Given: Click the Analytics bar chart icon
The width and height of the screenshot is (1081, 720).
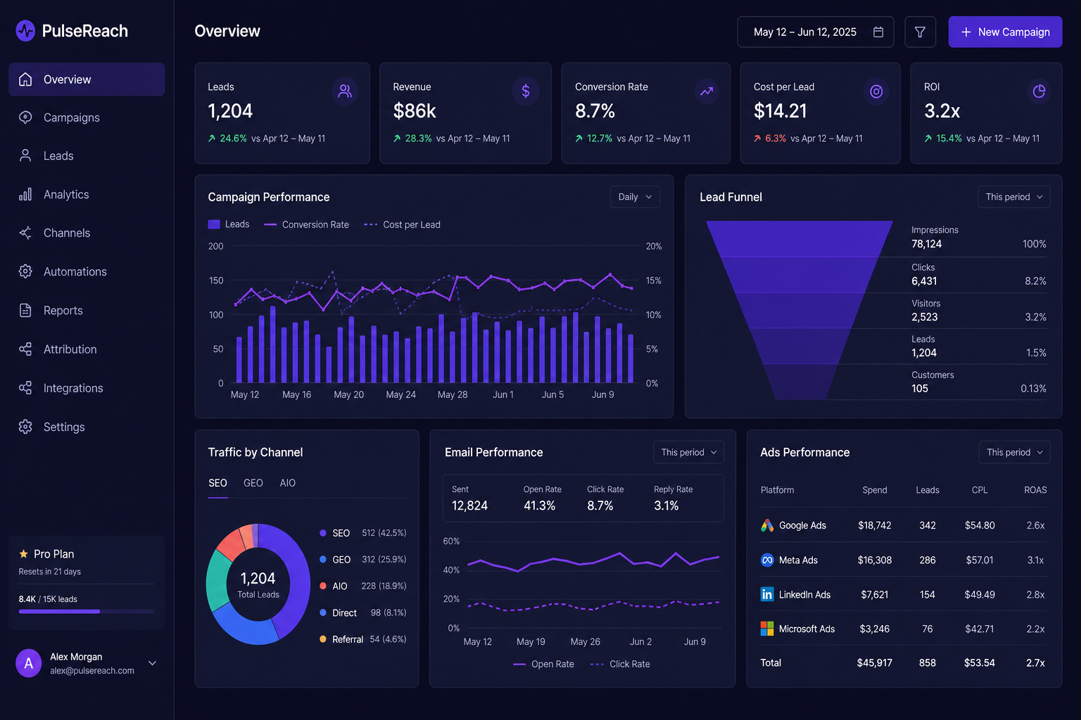Looking at the screenshot, I should 25,194.
